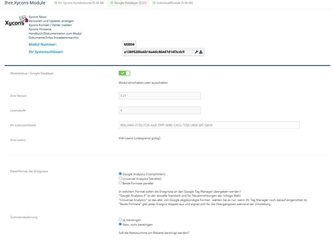This screenshot has width=333, height=243.
Task: Click the download icon beside the system key
Action: click(201, 52)
